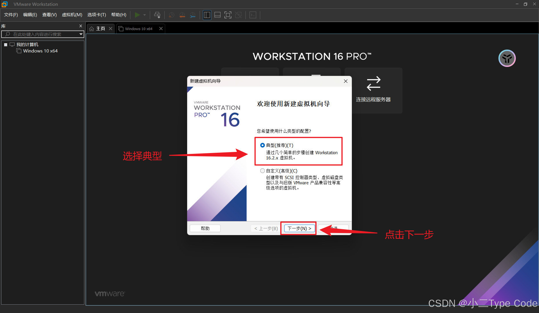Open the 帮助(H) menu

tap(119, 15)
